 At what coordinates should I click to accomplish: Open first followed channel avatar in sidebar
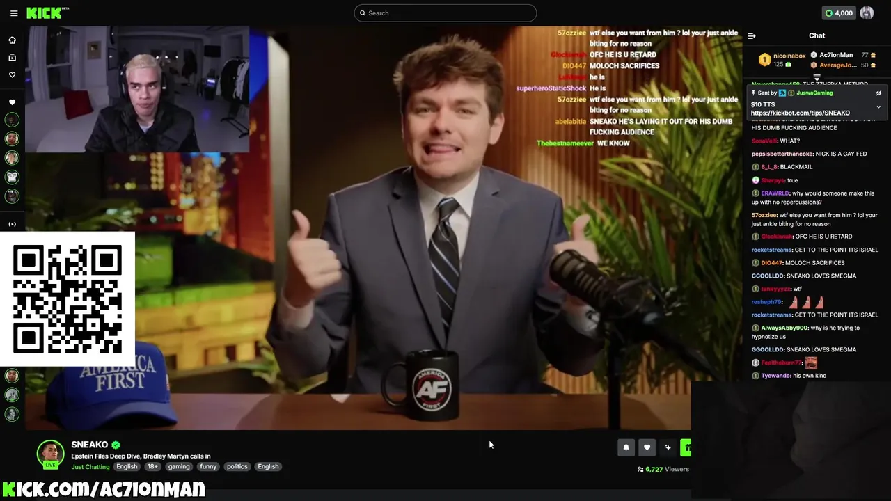click(x=12, y=120)
